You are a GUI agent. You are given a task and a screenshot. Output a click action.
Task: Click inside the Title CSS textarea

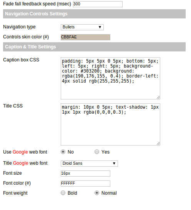110,124
